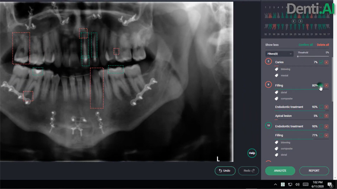This screenshot has width=337, height=189.
Task: Click composite tag under Filling 71%
Action: pyautogui.click(x=286, y=149)
